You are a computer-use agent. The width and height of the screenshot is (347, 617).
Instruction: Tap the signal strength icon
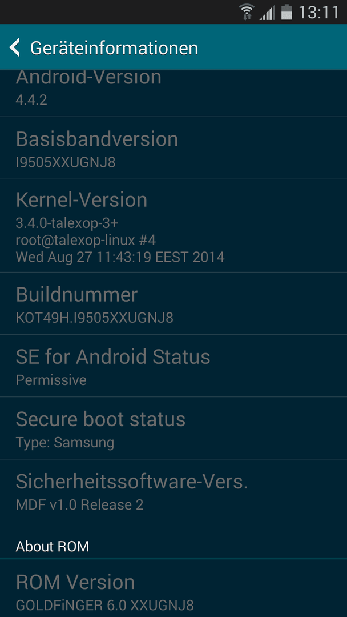click(x=267, y=13)
